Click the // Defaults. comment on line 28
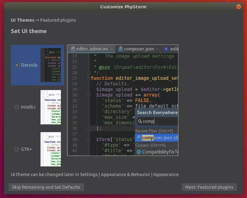Screen dimensions: 247x198 (113, 84)
